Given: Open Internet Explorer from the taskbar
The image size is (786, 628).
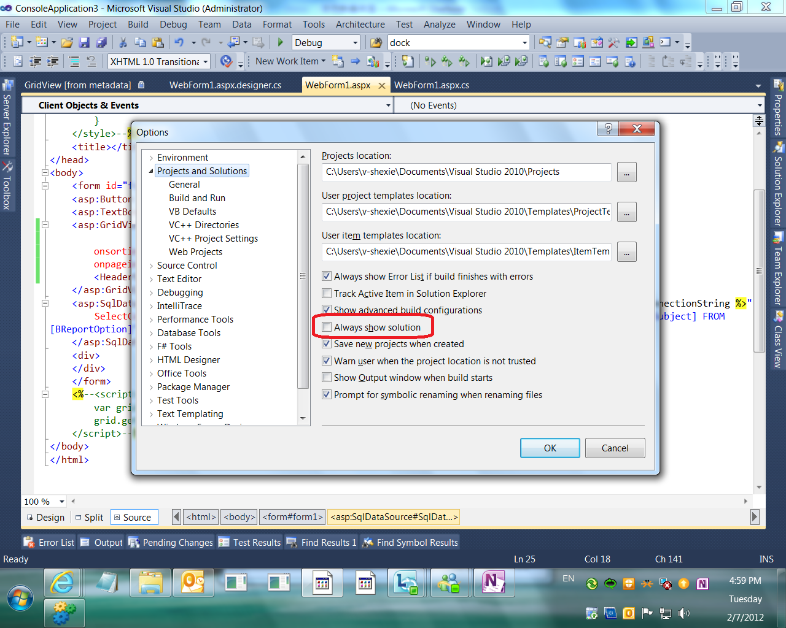Looking at the screenshot, I should pyautogui.click(x=62, y=583).
